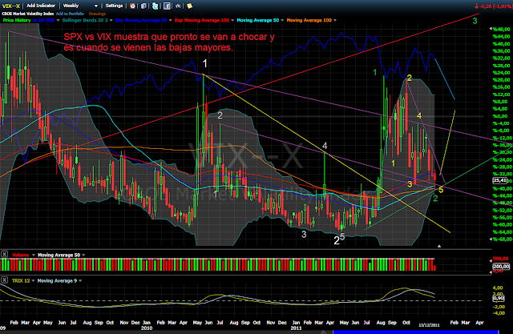Expand volume pane Moving Average 50 arrow
This screenshot has width=513, height=334.
(x=83, y=255)
